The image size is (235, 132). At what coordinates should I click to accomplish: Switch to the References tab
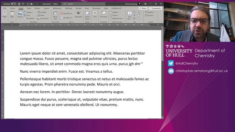57,8
